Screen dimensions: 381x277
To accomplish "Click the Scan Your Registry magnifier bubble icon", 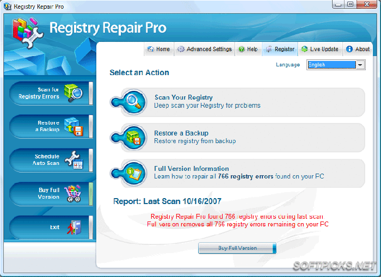I will click(x=133, y=102).
